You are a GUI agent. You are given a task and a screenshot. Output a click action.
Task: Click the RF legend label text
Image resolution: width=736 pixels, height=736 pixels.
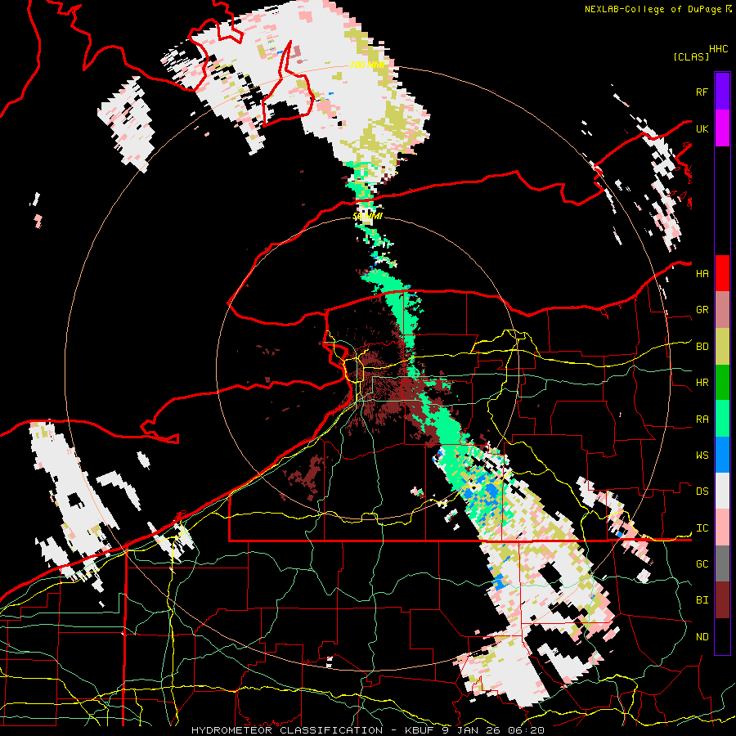click(702, 92)
